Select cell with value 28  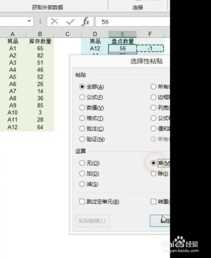(40, 120)
